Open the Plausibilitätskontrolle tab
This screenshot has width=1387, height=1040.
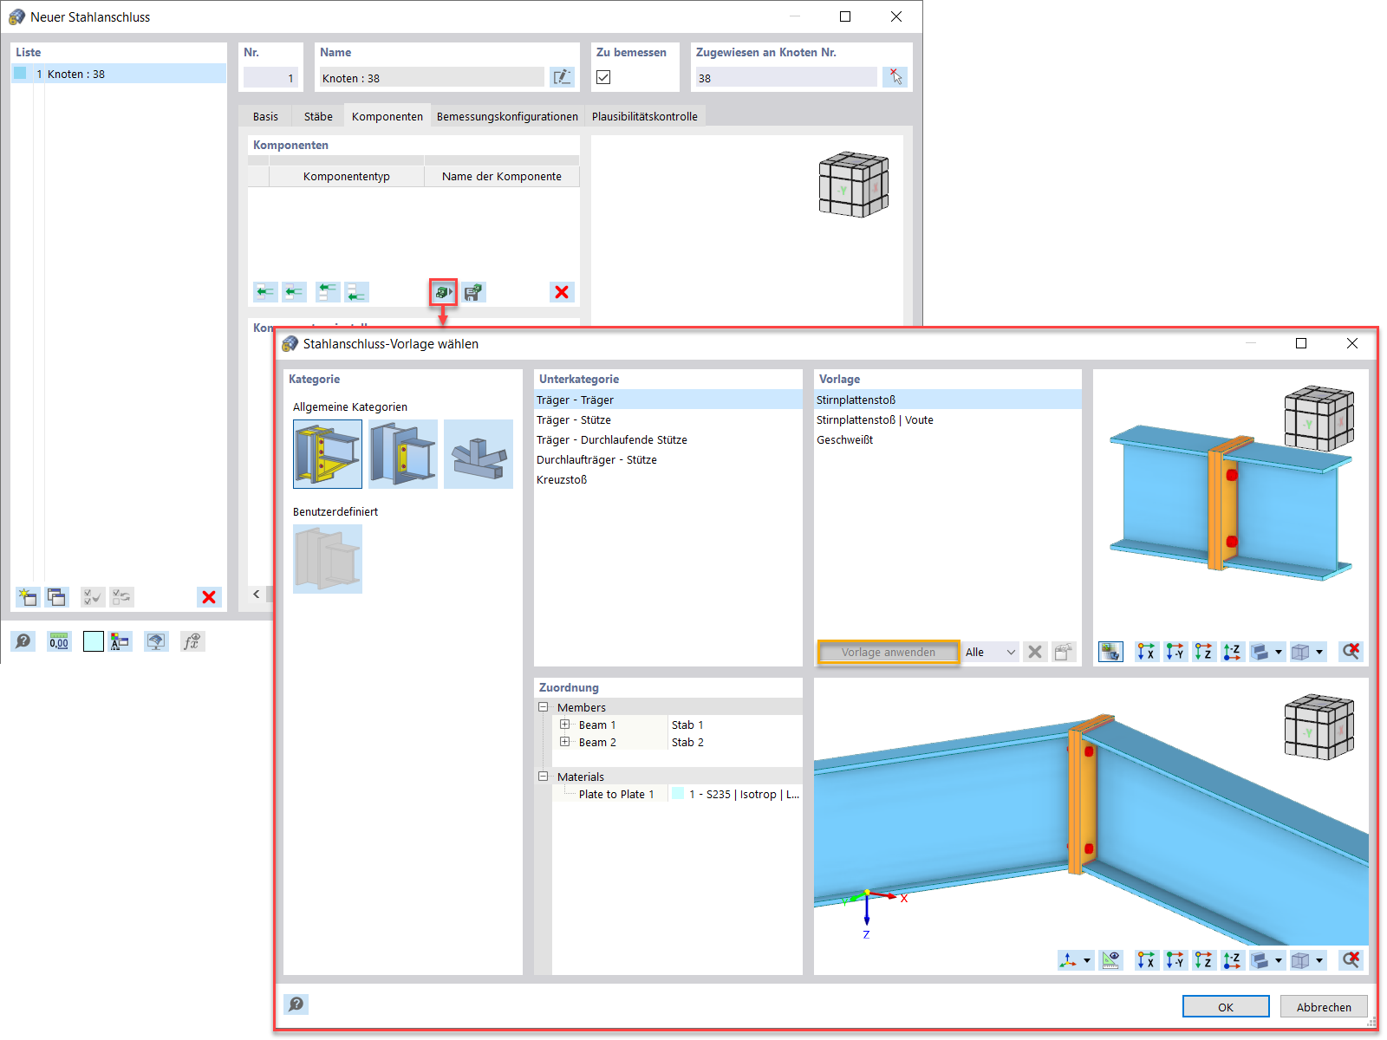tap(644, 116)
